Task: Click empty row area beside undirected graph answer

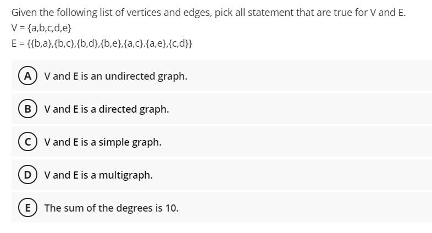Action: (x=308, y=76)
